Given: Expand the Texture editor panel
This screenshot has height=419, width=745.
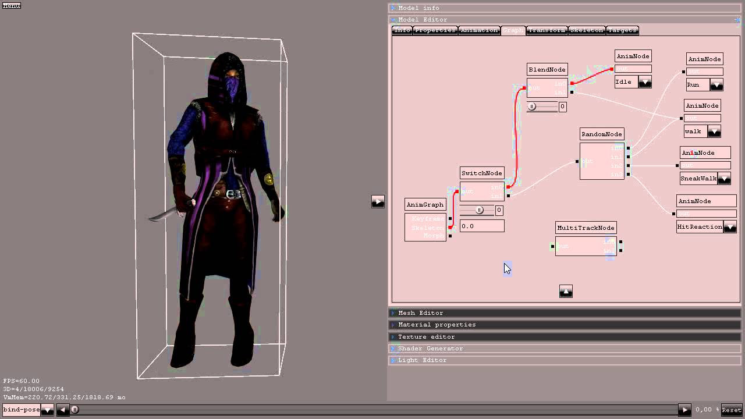Looking at the screenshot, I should point(565,337).
